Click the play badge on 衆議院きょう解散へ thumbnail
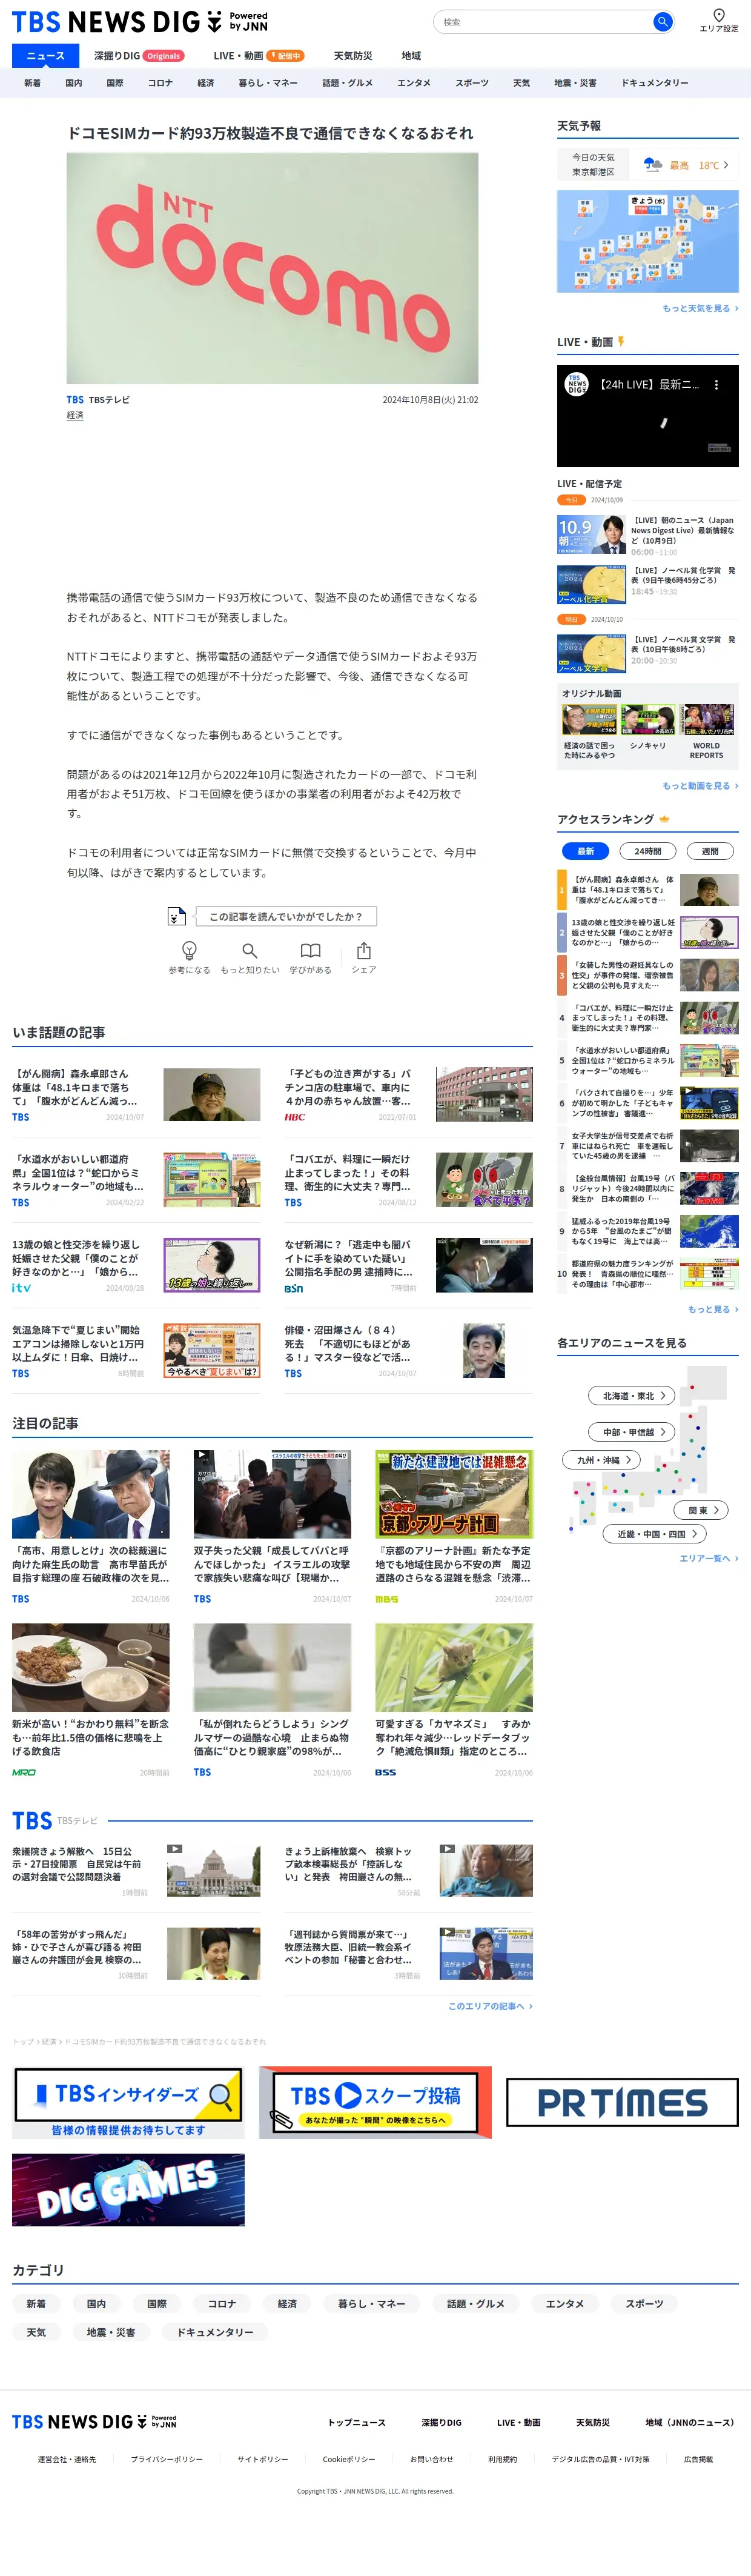 pyautogui.click(x=175, y=1849)
